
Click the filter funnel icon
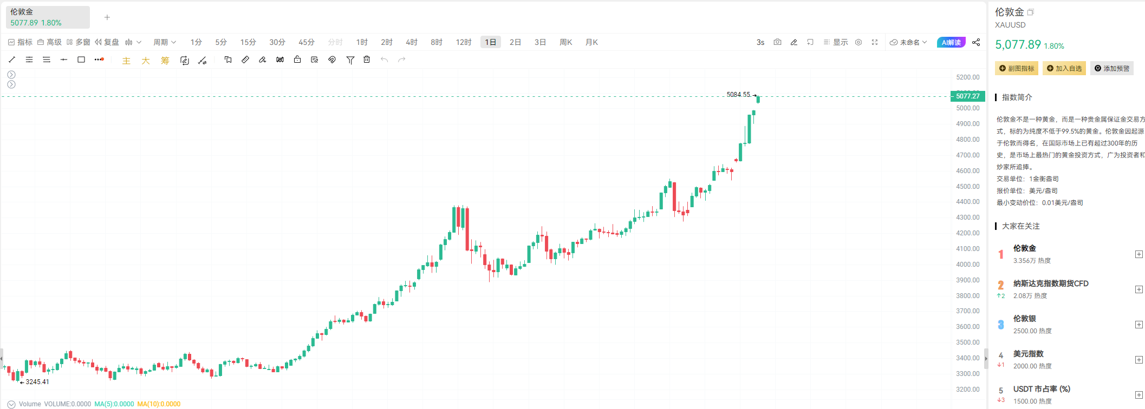click(x=350, y=60)
